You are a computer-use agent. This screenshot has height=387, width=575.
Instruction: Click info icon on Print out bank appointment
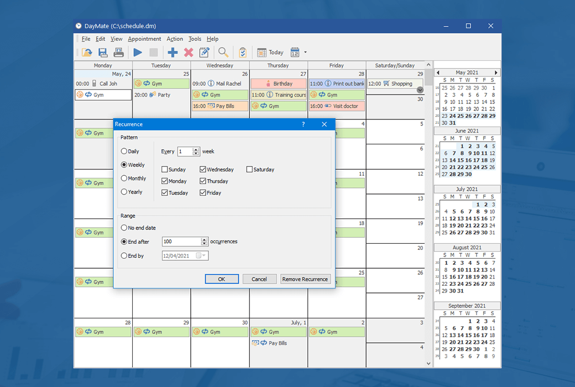pos(328,83)
